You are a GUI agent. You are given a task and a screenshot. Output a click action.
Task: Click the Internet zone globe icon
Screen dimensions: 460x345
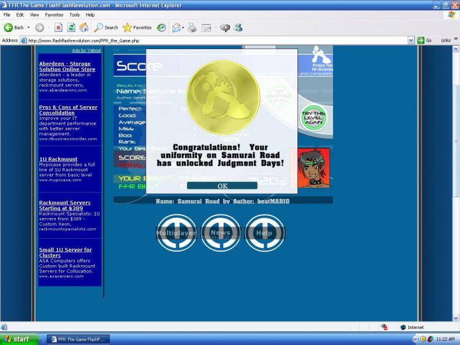click(x=403, y=327)
